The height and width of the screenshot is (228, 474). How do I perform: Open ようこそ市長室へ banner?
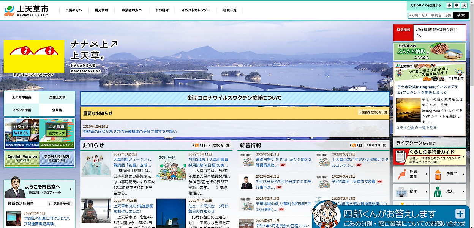tap(39, 188)
